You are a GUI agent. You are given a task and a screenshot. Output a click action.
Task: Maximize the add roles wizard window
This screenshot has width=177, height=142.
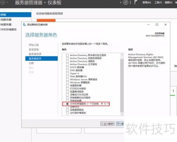(157, 24)
